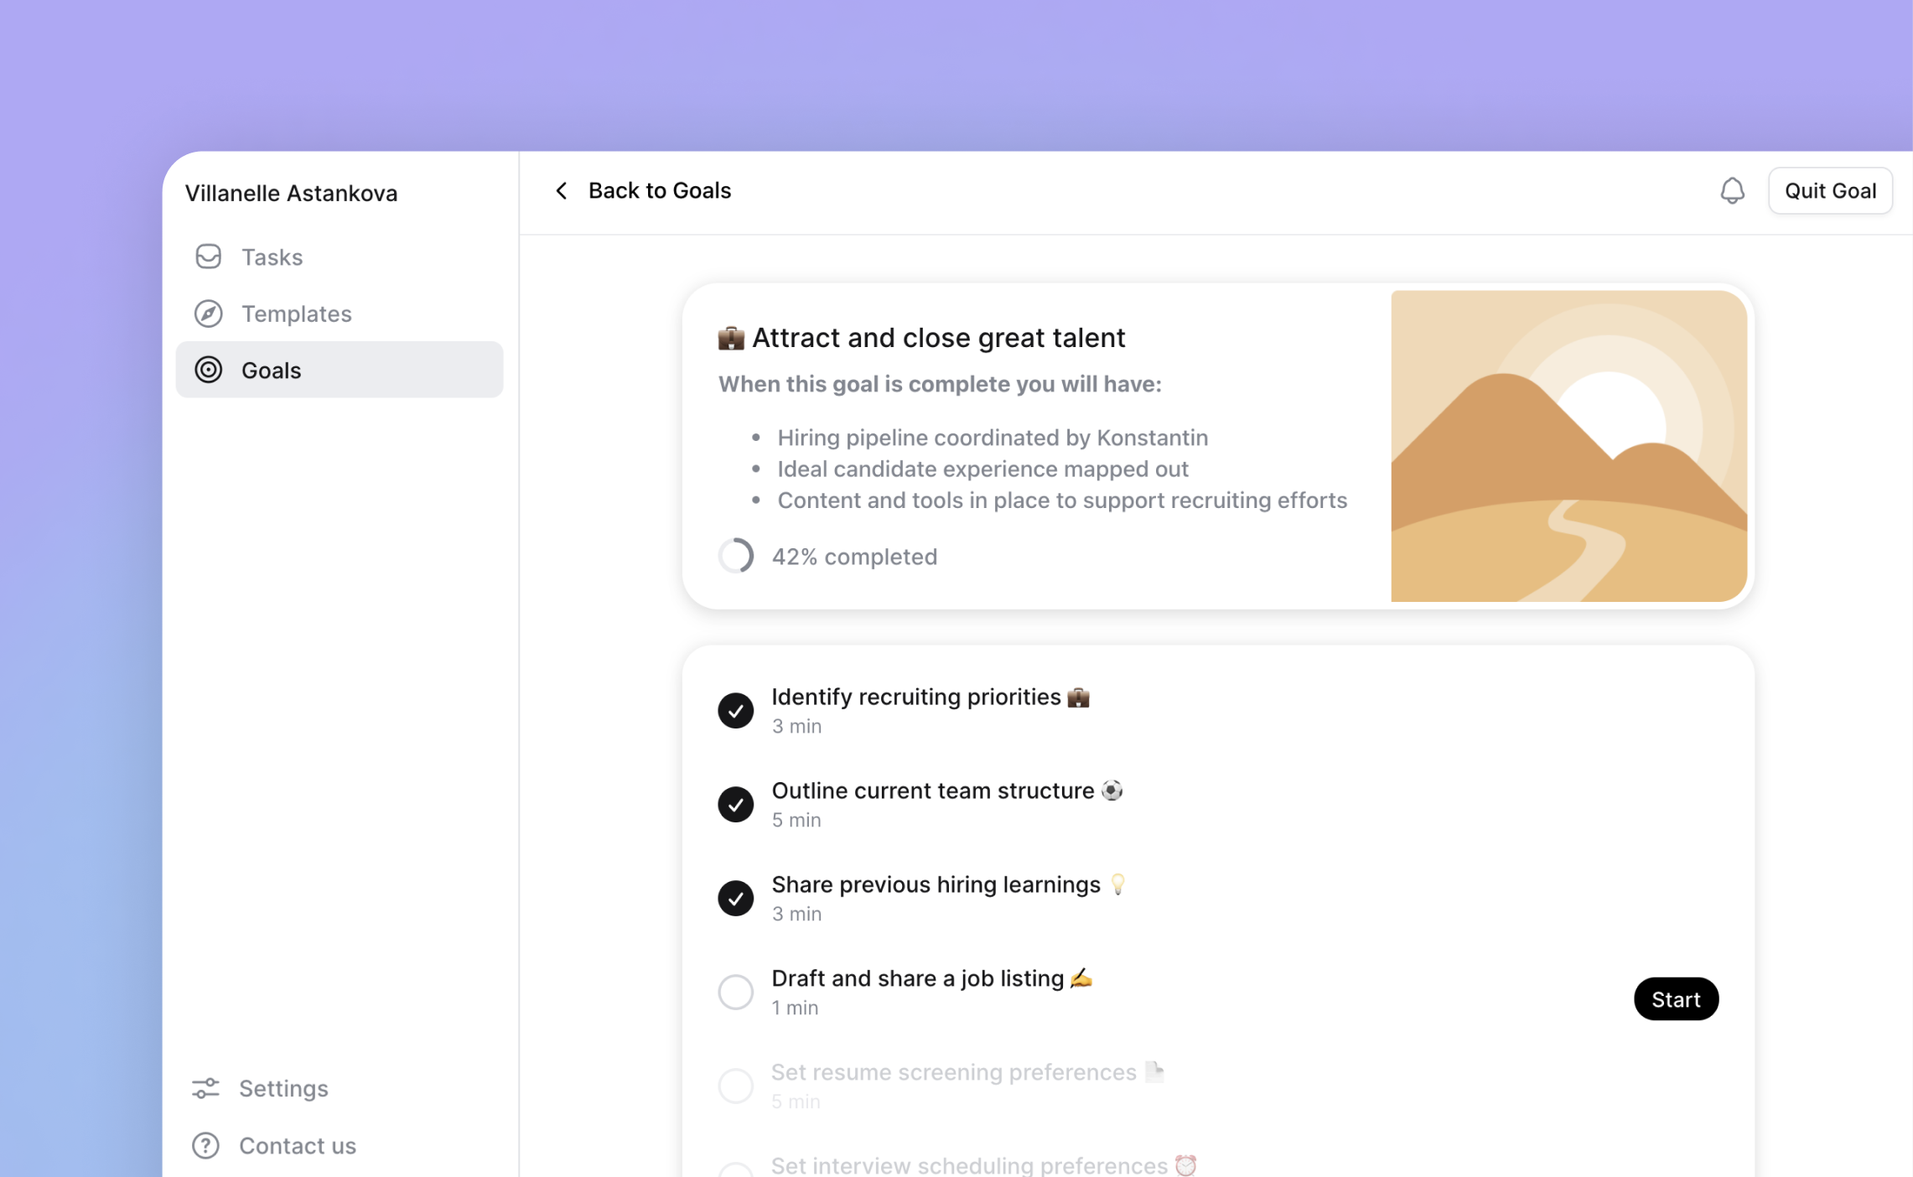Uncheck Outline current team structure task
This screenshot has width=1913, height=1177.
[735, 805]
